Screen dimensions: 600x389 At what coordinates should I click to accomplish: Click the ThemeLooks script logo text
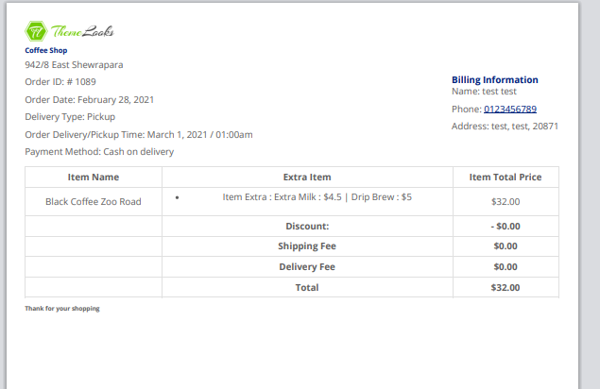tap(83, 31)
